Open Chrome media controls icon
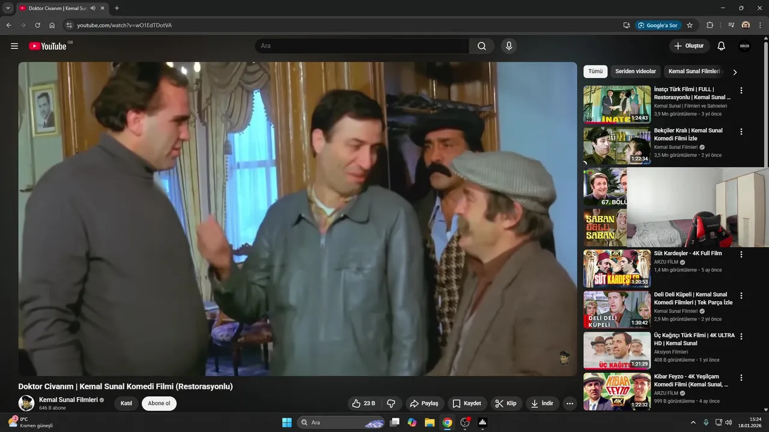Viewport: 769px width, 432px height. [731, 25]
